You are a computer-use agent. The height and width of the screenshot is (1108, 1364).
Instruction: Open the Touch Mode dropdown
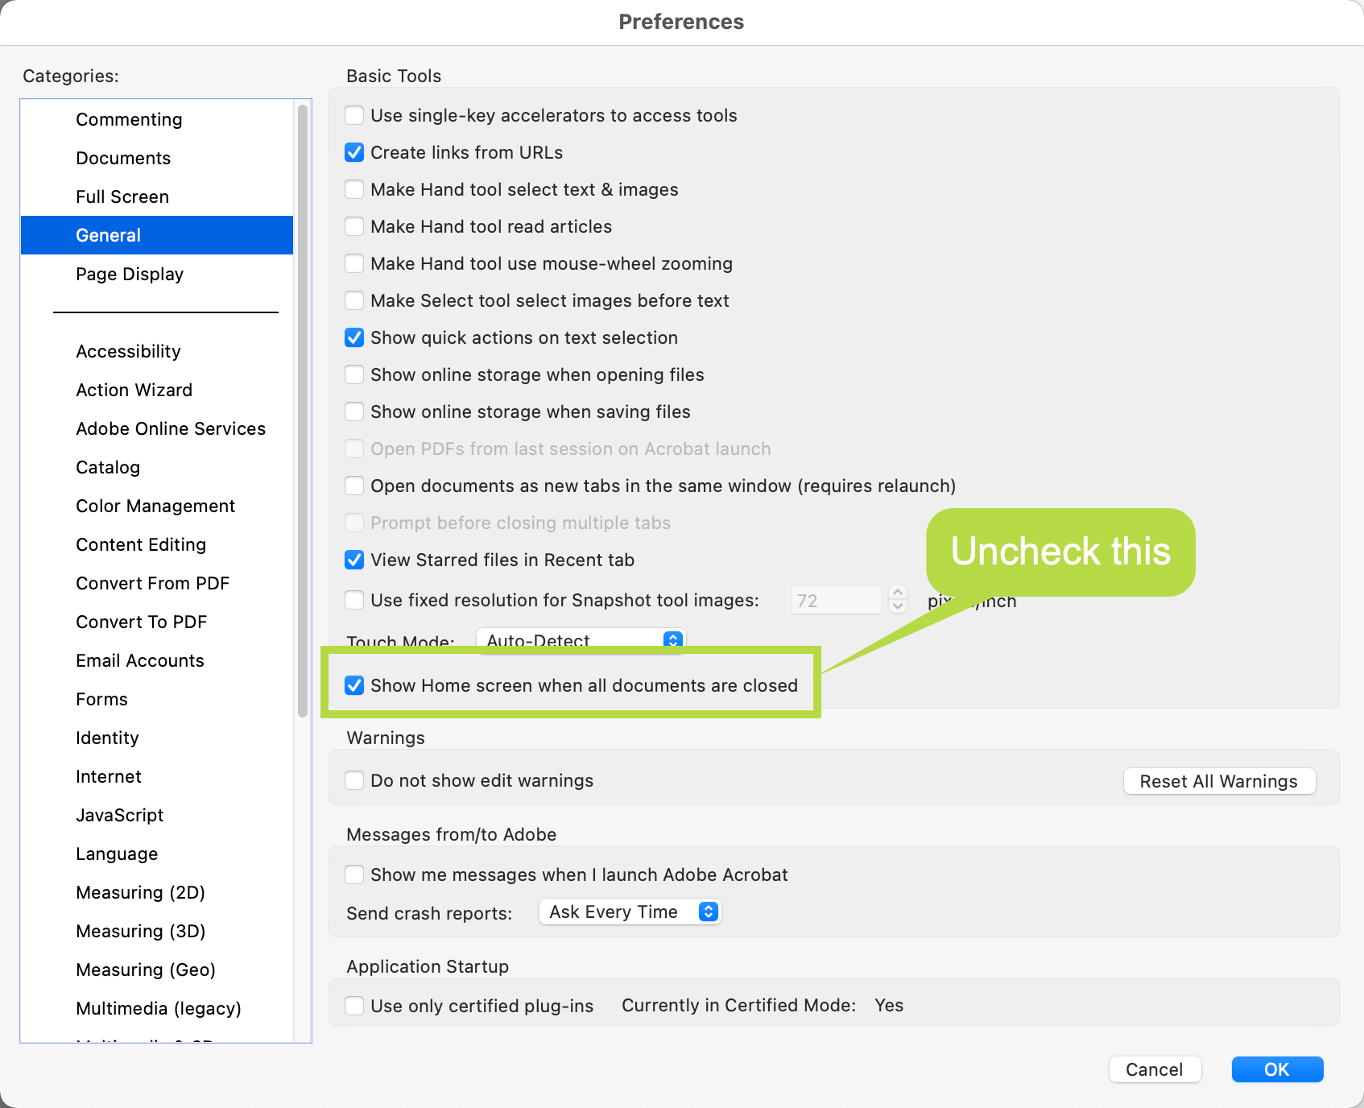580,640
